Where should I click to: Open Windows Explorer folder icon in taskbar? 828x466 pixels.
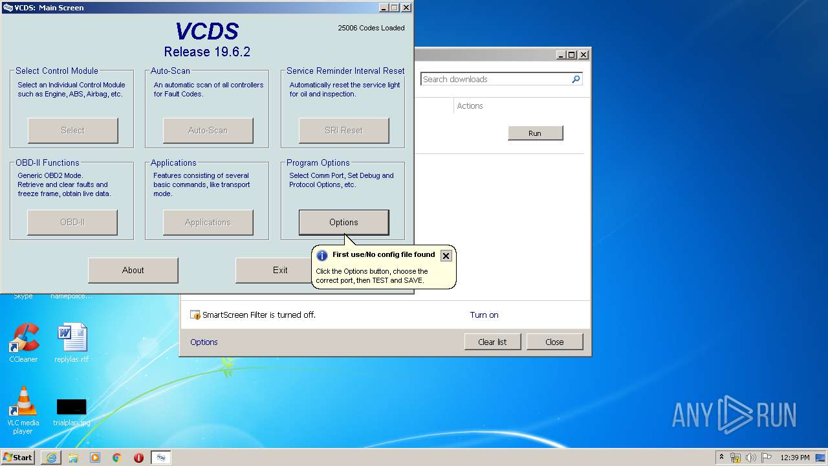[73, 458]
